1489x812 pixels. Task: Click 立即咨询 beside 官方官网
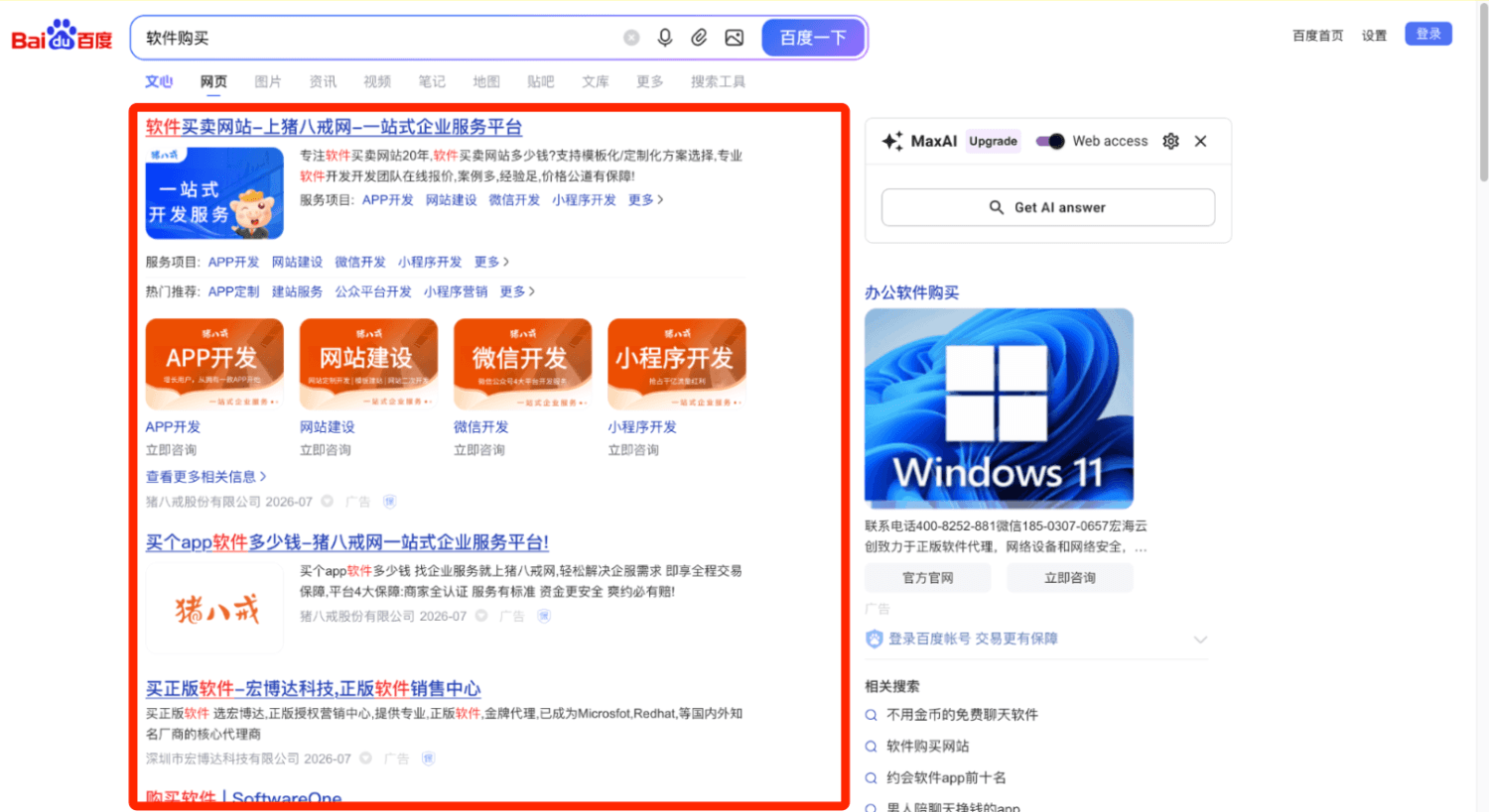click(1070, 578)
